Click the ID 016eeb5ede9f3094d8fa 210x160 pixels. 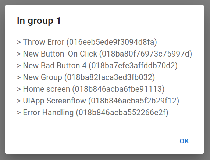coord(112,42)
